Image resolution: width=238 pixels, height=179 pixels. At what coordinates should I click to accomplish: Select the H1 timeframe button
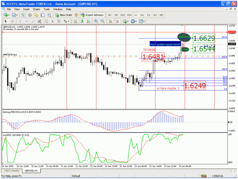(x=136, y=15)
